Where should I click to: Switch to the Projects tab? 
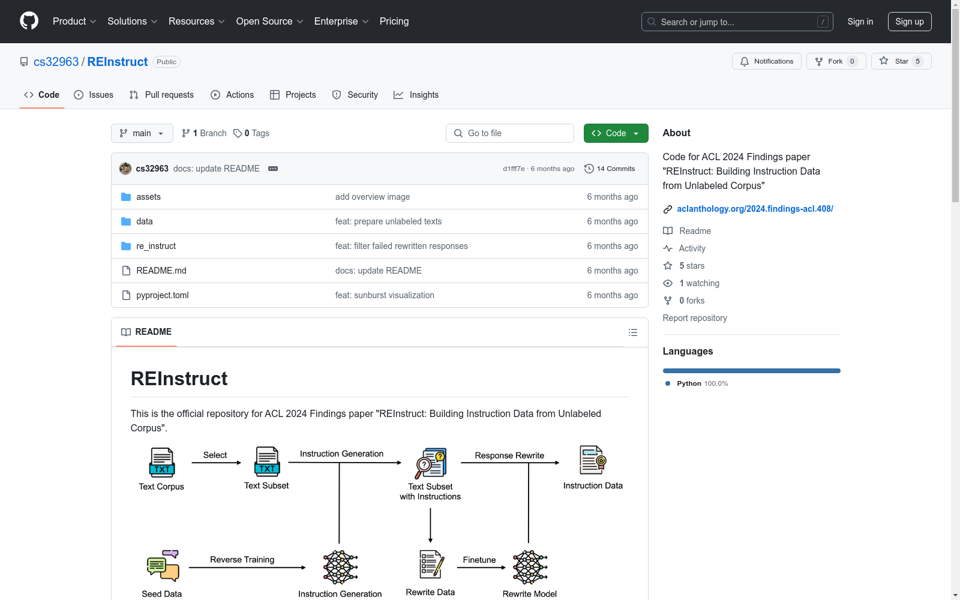pos(293,95)
